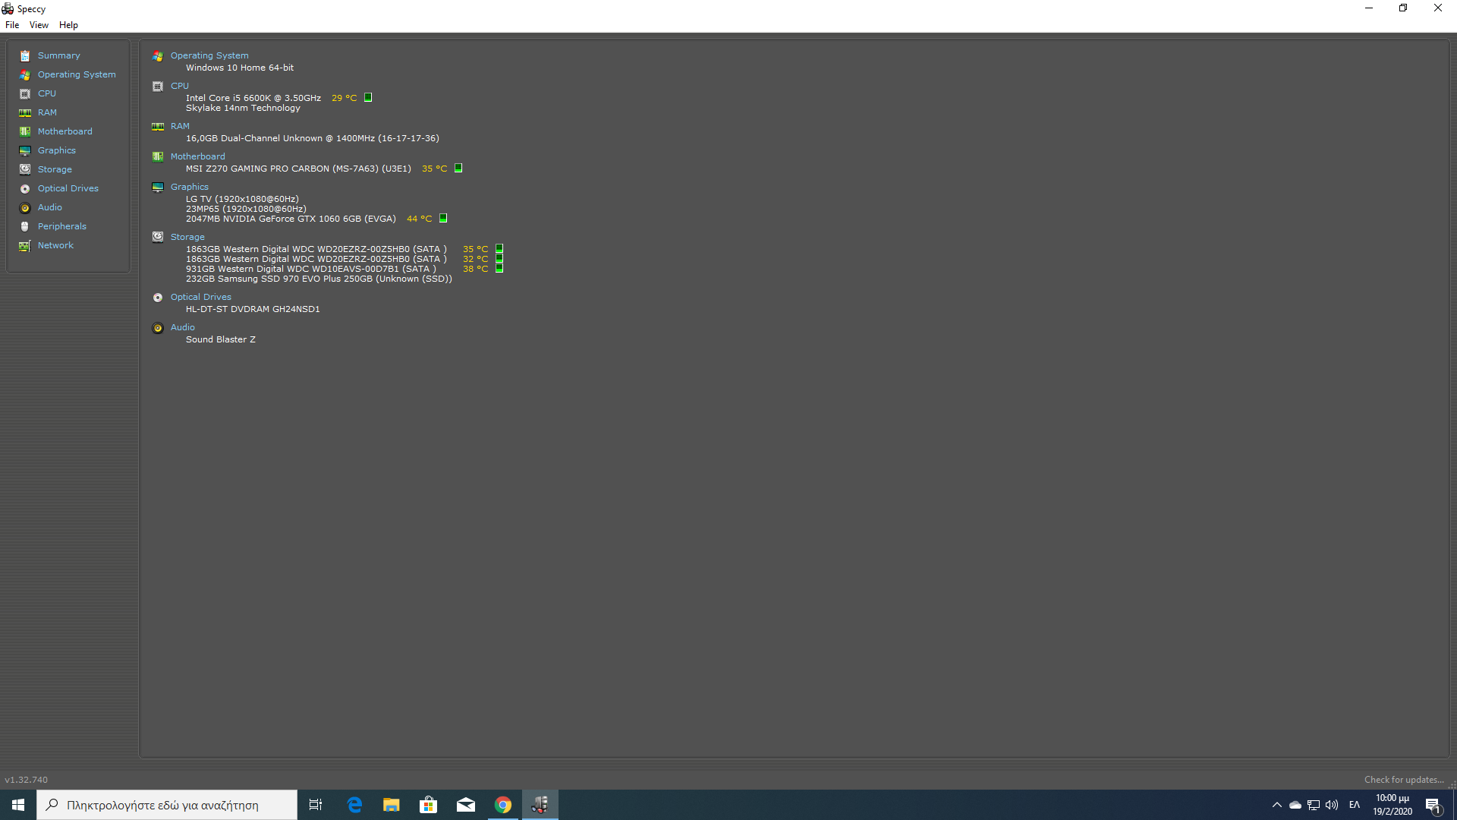
Task: Open the File menu
Action: [x=12, y=25]
